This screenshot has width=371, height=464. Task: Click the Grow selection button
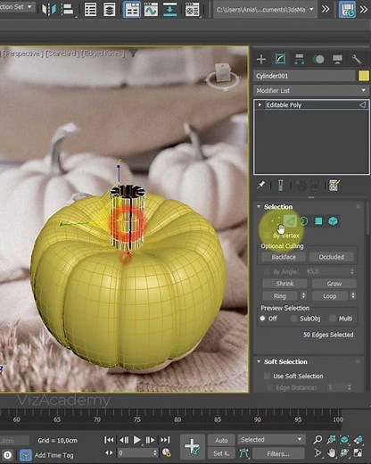[334, 284]
